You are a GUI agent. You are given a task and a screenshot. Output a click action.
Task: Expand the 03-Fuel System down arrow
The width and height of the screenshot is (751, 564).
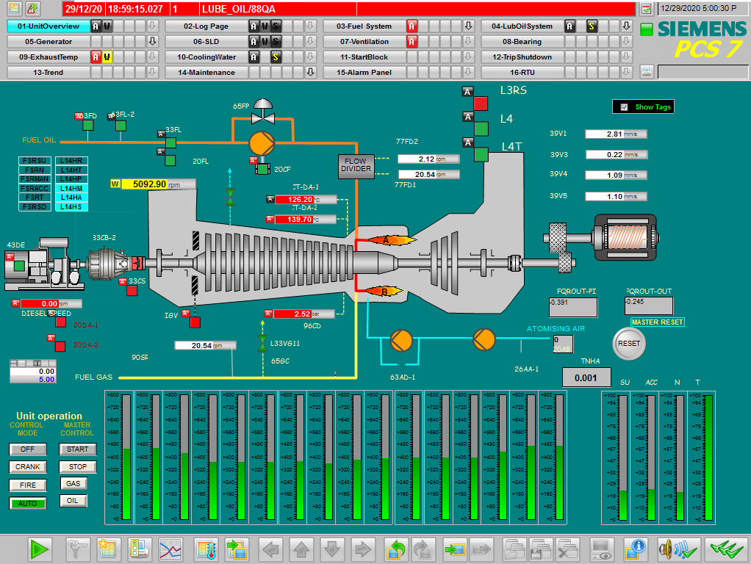tap(468, 26)
